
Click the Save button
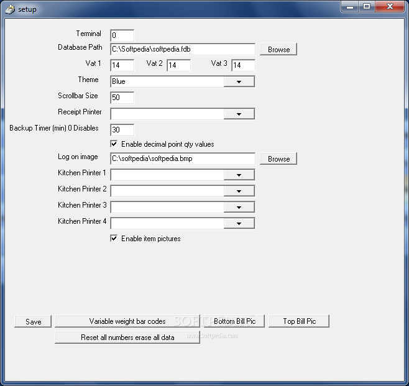coord(33,321)
